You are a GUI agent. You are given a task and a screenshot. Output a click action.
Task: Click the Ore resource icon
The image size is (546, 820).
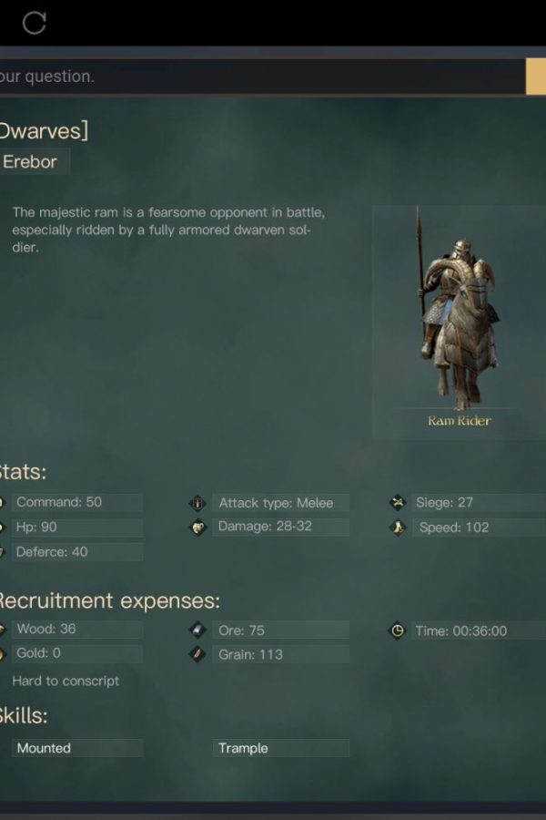coord(197,630)
